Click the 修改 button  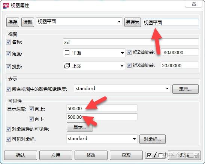click(91, 155)
